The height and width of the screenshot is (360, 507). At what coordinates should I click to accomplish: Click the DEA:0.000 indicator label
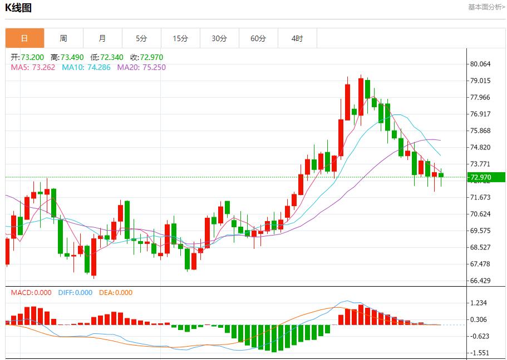pos(116,293)
